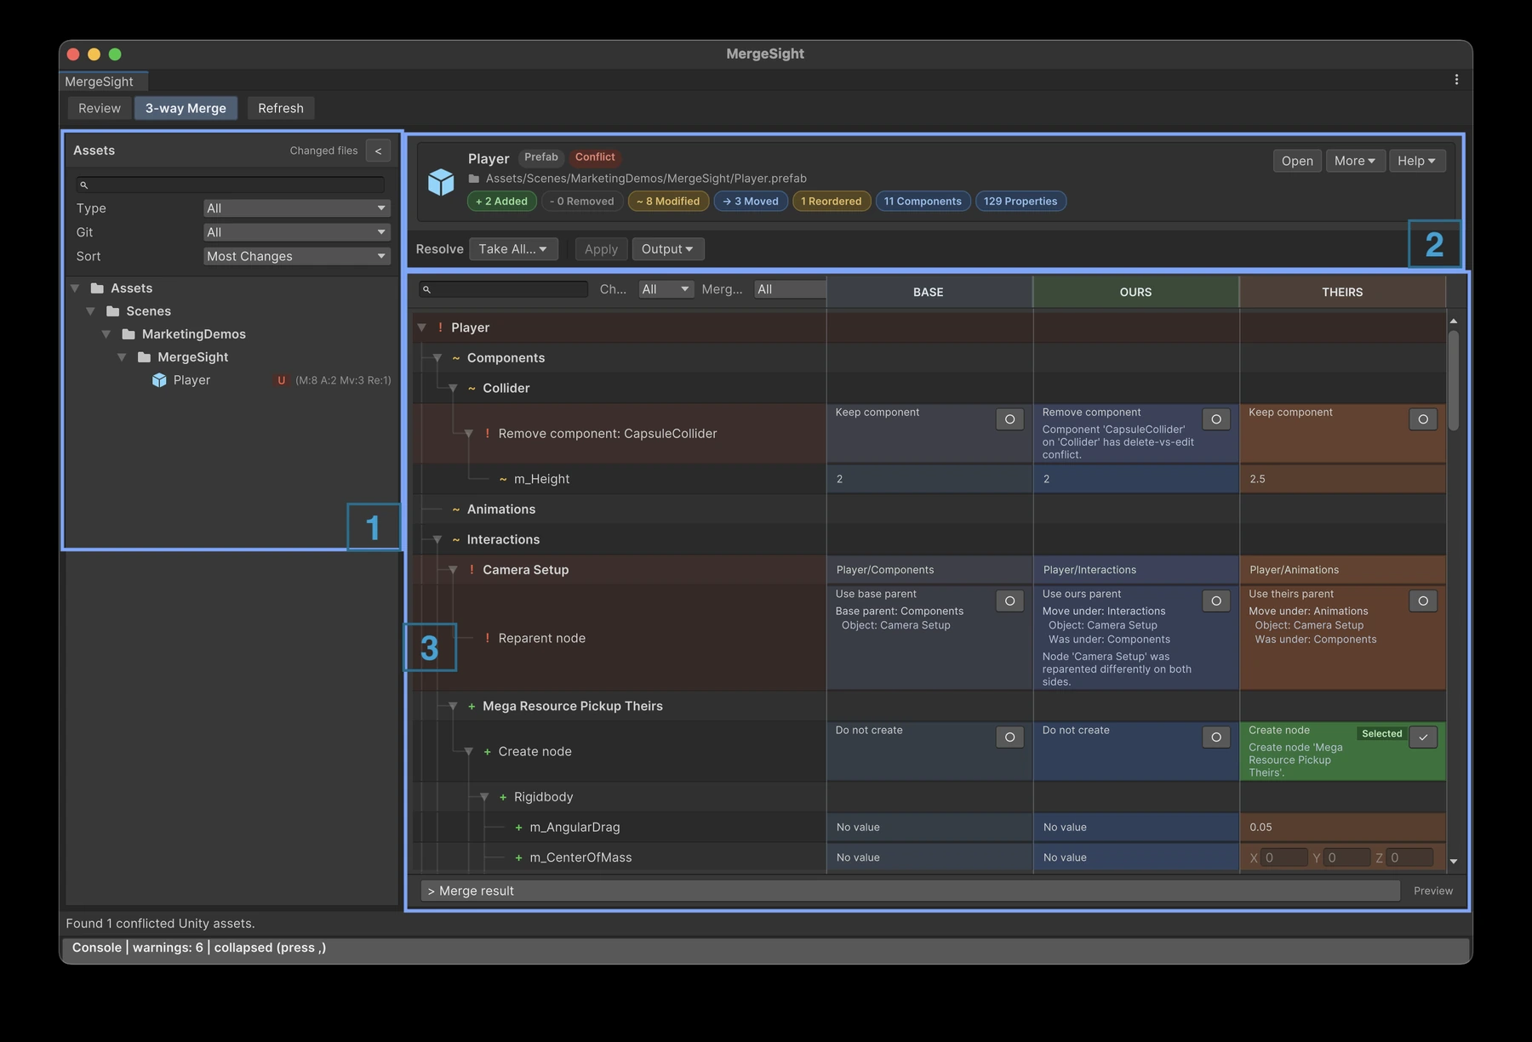Click the Assets root folder icon
This screenshot has width=1532, height=1042.
97,288
